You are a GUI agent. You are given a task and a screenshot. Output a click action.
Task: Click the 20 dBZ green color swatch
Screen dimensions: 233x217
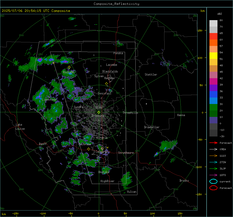pyautogui.click(x=213, y=107)
